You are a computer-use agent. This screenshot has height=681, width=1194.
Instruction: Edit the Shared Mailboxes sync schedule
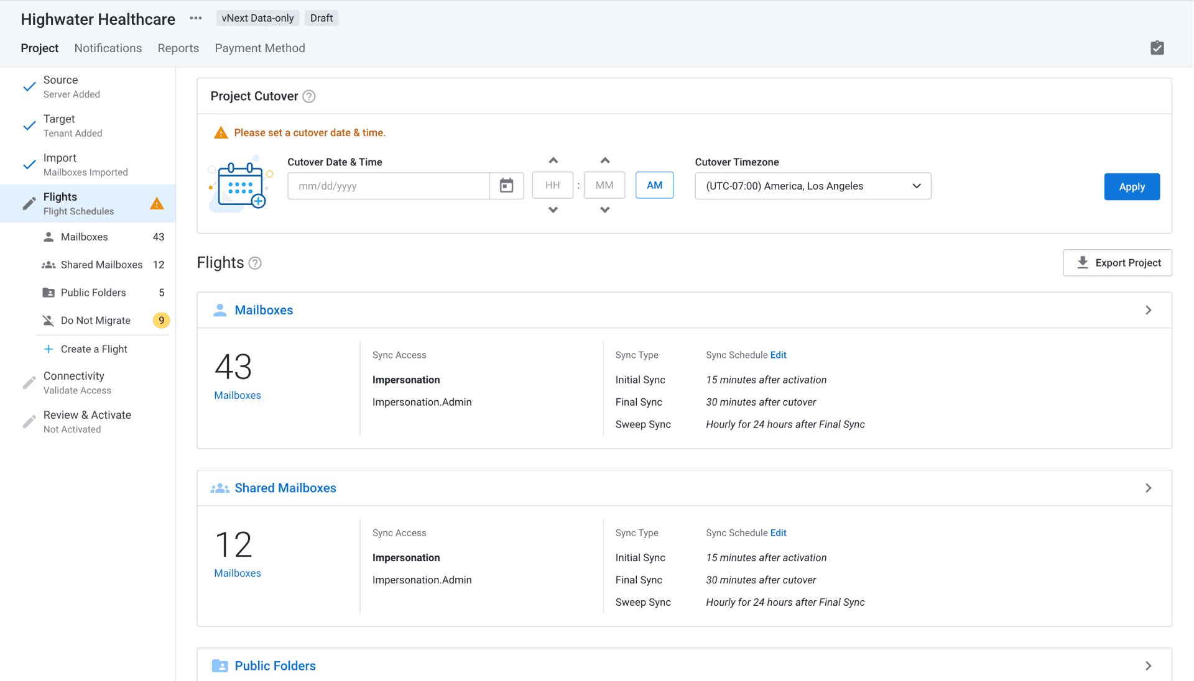778,533
